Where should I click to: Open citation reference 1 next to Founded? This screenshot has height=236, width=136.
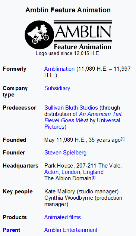tap(123, 139)
